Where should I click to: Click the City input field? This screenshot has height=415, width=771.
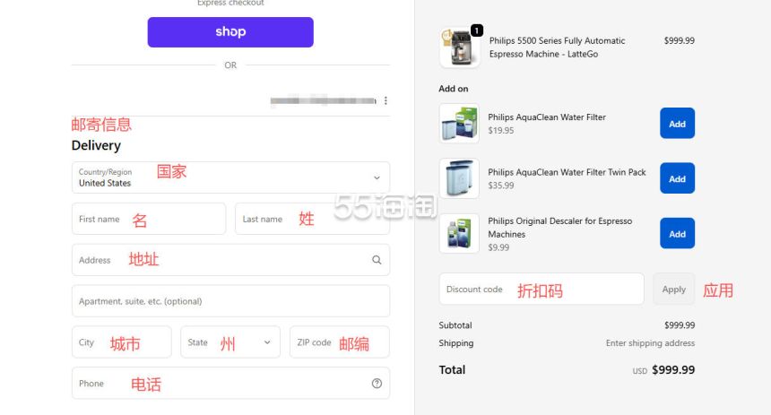(x=121, y=342)
